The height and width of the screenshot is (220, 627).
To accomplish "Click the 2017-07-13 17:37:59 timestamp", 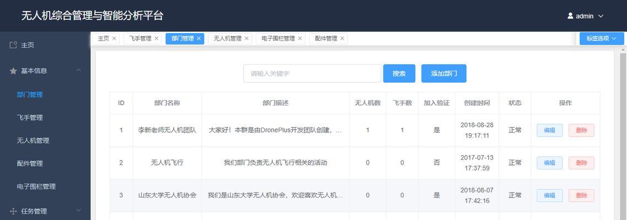I will pos(477,163).
